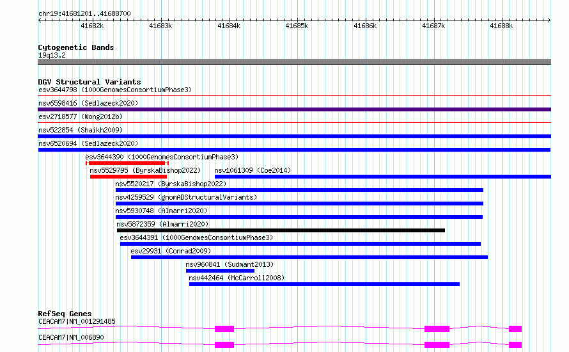Click the chr19:41681201..41688700 region label
Image resolution: width=569 pixels, height=352 pixels.
pyautogui.click(x=84, y=14)
